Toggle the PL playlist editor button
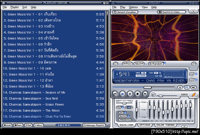Screen dimensions: 200x135 pyautogui.click(x=187, y=87)
